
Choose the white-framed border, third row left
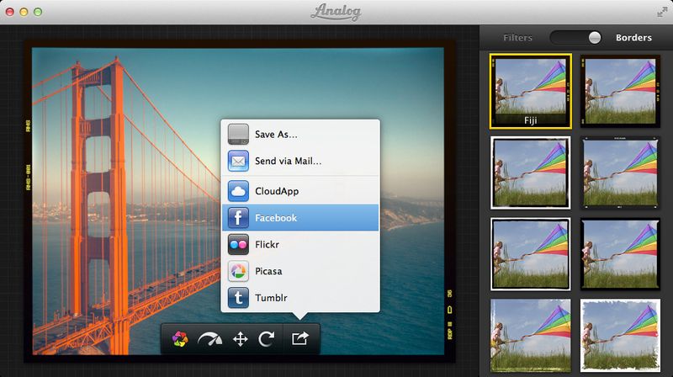(x=531, y=254)
